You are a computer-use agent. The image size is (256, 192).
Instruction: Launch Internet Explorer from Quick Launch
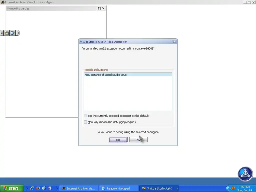pyautogui.click(x=32, y=188)
